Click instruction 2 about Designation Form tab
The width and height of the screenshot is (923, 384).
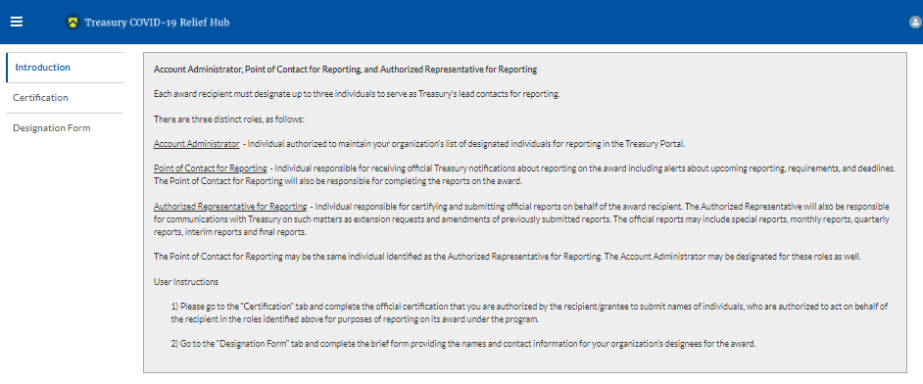pos(463,345)
